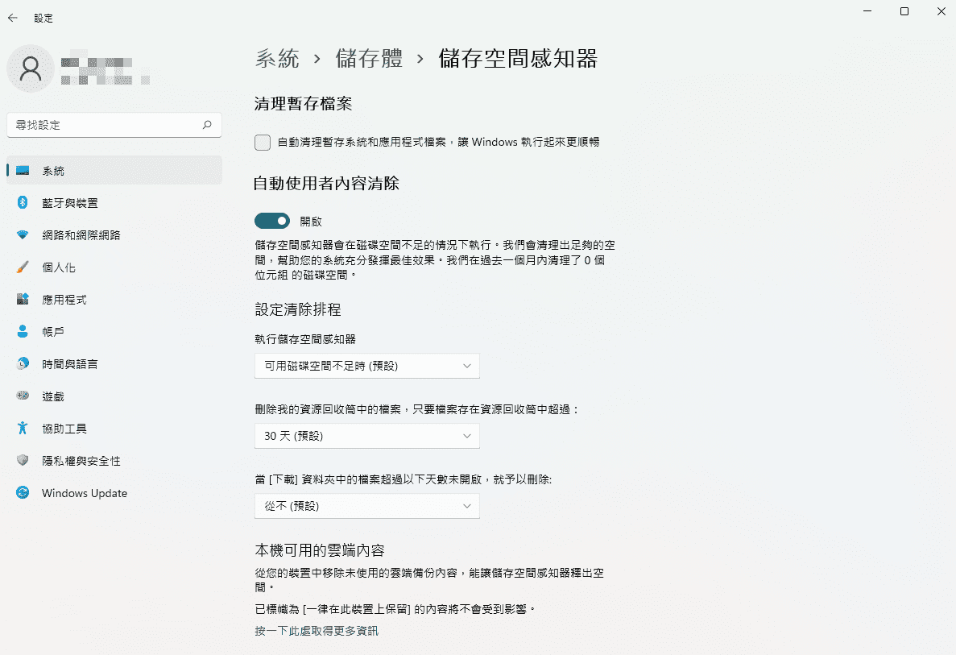This screenshot has height=655, width=956.
Task: Maximize the 設定 window
Action: (904, 11)
